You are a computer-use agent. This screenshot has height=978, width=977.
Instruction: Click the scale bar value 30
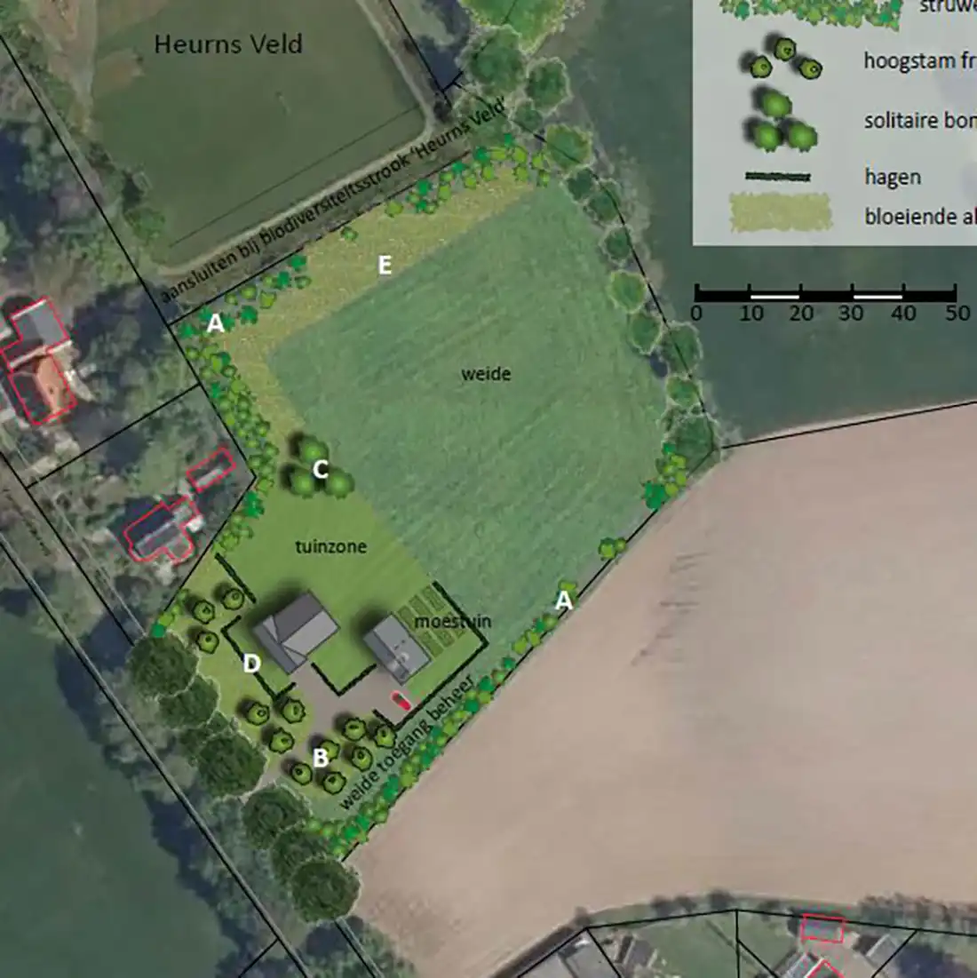851,313
